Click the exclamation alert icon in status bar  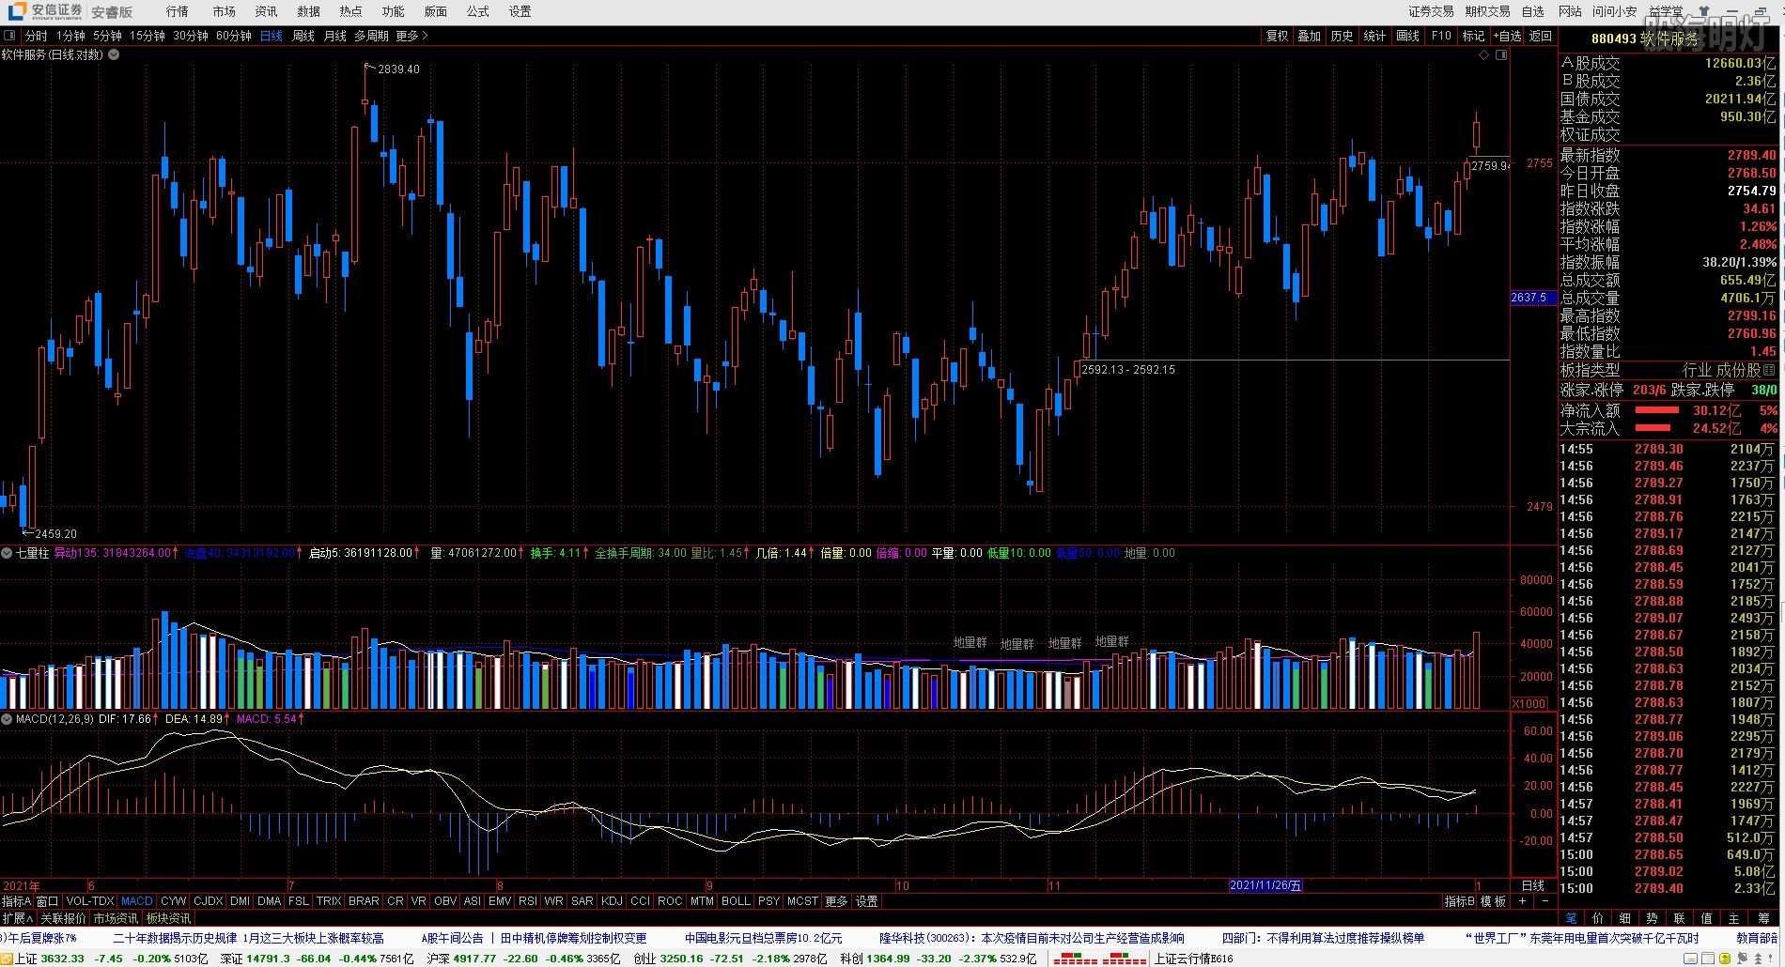coord(1770,959)
